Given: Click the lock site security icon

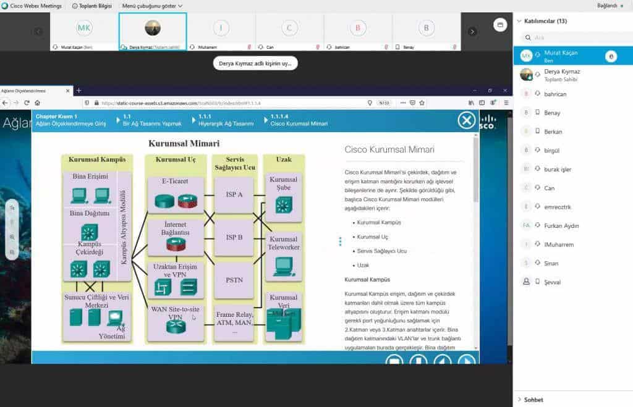Looking at the screenshot, I should 96,103.
